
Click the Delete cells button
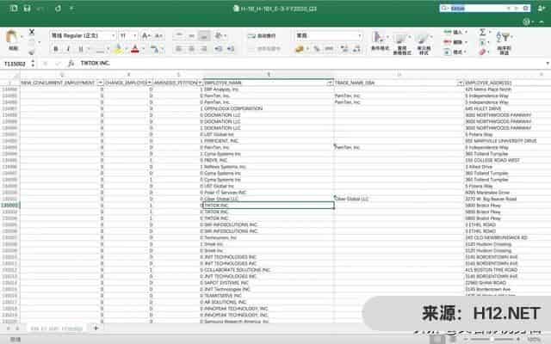[x=455, y=42]
